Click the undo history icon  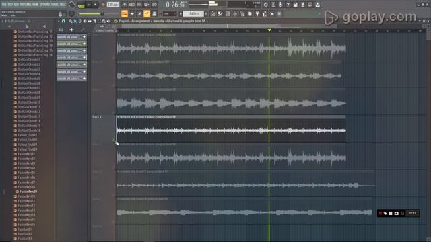click(265, 5)
